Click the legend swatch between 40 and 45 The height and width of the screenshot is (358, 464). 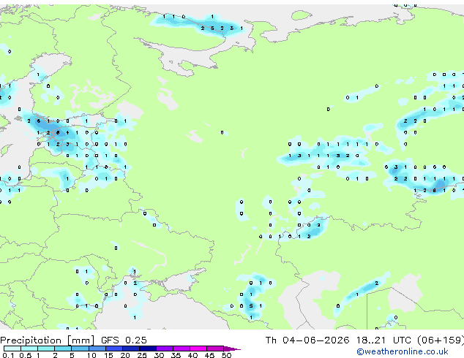[198, 349]
